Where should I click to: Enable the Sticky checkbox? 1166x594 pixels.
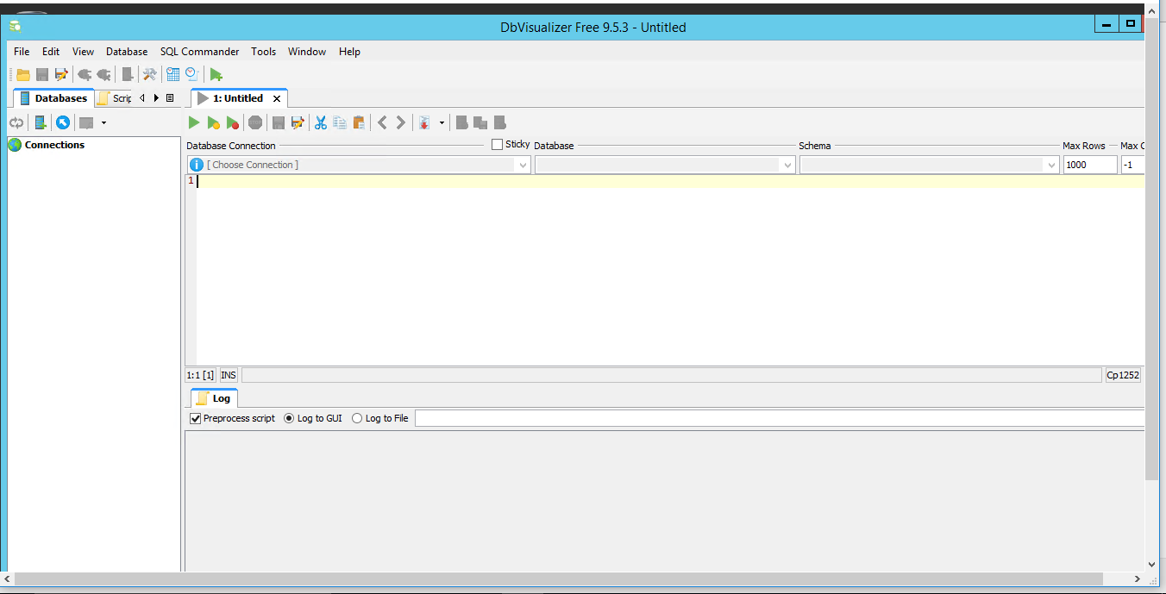(x=497, y=145)
